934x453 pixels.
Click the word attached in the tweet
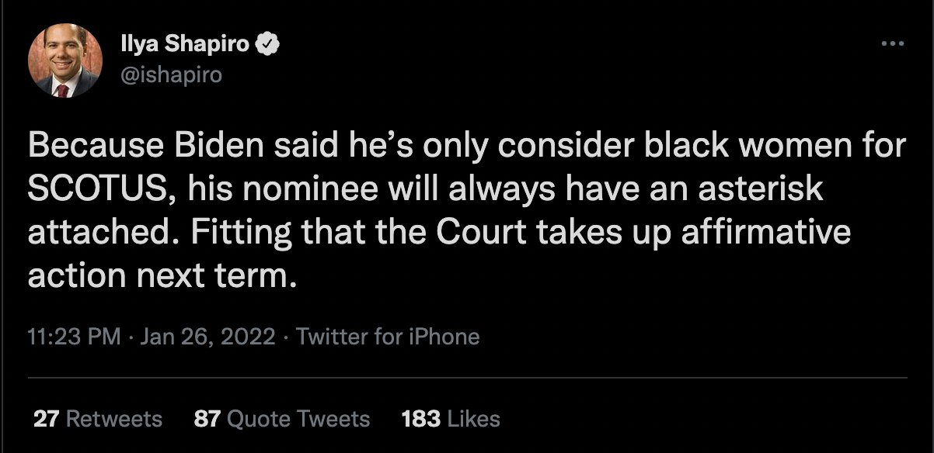pyautogui.click(x=98, y=233)
